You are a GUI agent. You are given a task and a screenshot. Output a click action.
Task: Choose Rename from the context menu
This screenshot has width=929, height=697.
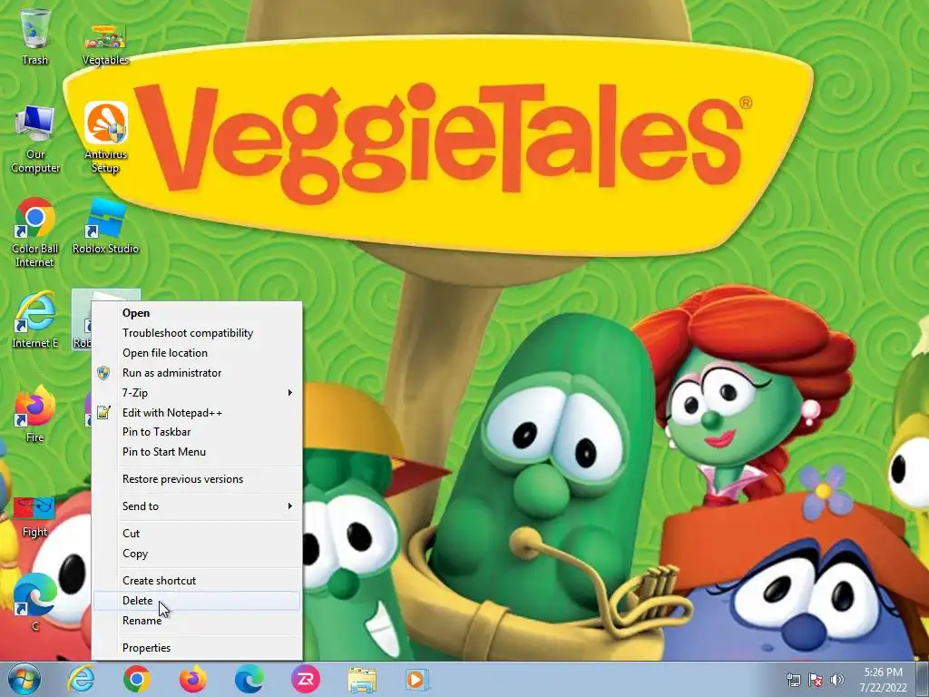pos(196,621)
